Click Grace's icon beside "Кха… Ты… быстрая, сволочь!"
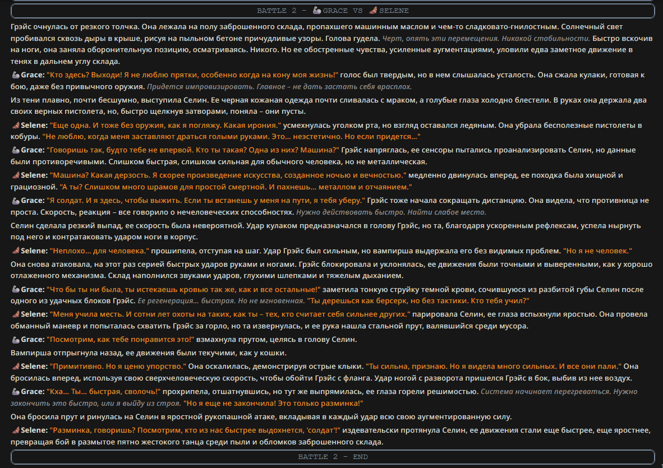Image resolution: width=663 pixels, height=468 pixels. pos(15,392)
